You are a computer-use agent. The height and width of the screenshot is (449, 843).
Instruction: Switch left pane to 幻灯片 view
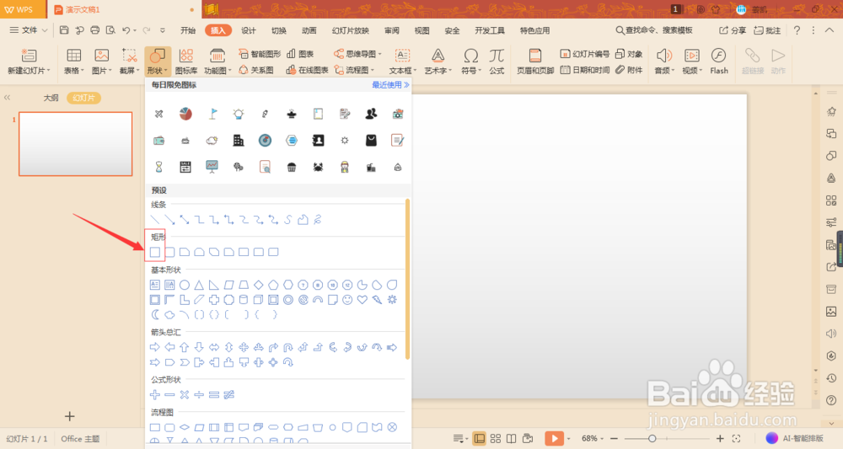[83, 98]
